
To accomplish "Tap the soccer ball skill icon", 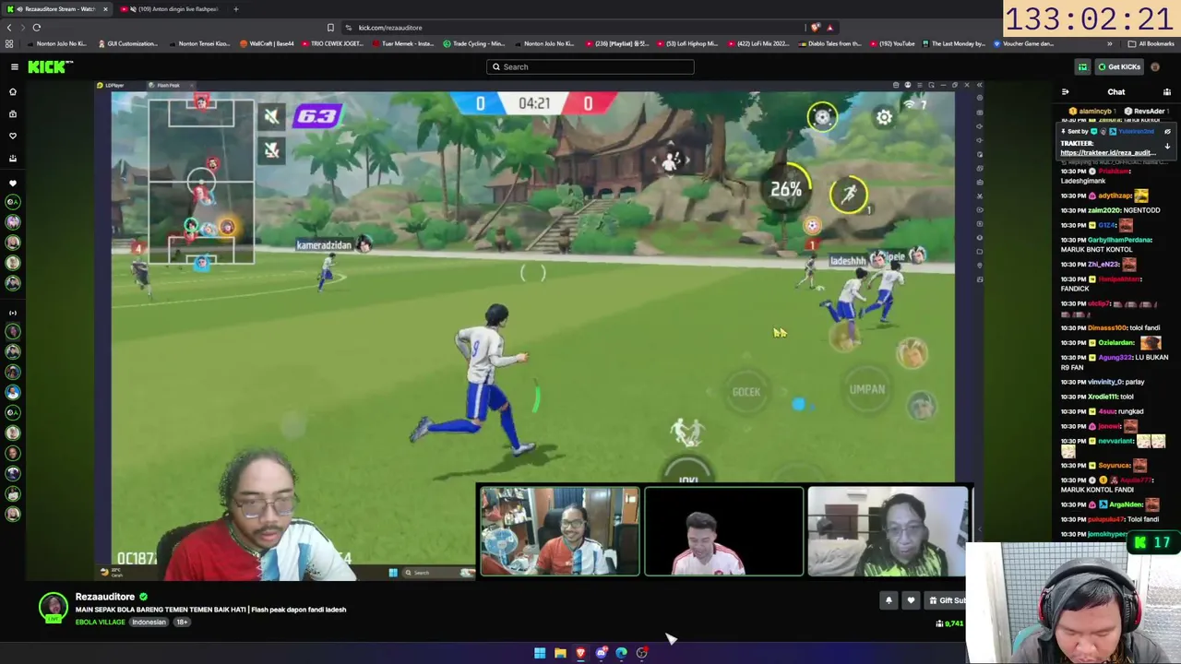I will pos(822,116).
